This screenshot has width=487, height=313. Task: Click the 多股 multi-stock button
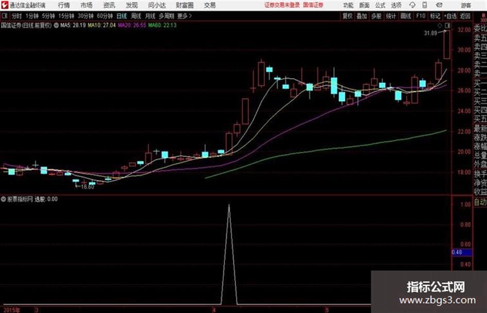(x=376, y=16)
